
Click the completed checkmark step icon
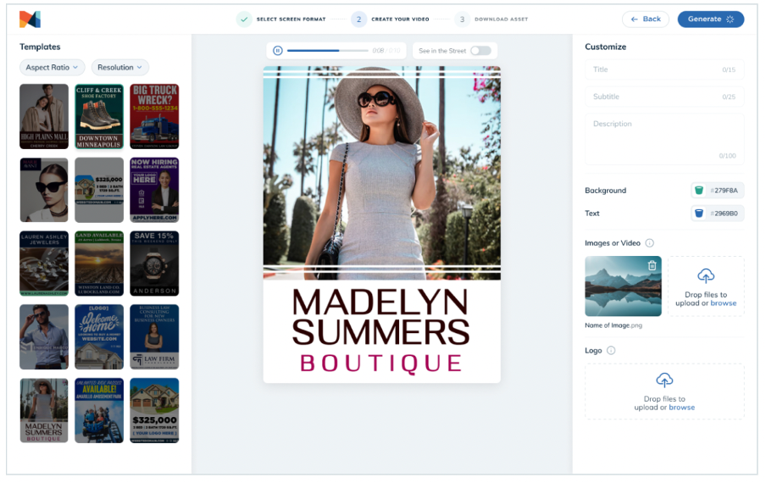tap(244, 19)
